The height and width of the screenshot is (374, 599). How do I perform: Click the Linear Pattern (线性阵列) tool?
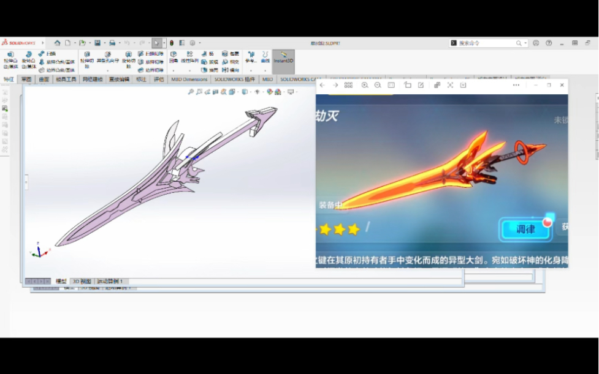(x=189, y=57)
